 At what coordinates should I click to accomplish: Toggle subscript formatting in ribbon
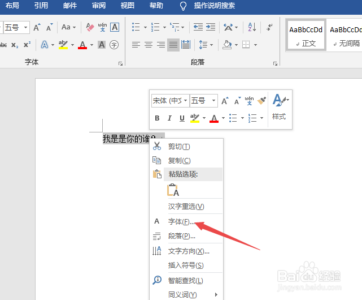(15, 45)
